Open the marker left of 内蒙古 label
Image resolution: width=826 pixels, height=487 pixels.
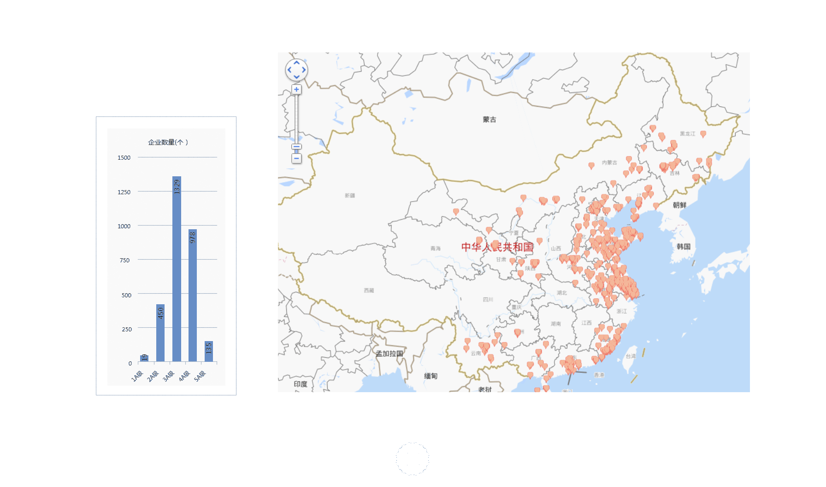click(x=591, y=165)
